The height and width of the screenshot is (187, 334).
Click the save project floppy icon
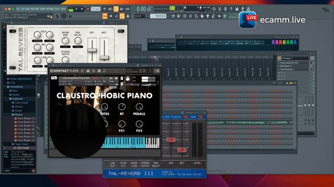[237, 9]
